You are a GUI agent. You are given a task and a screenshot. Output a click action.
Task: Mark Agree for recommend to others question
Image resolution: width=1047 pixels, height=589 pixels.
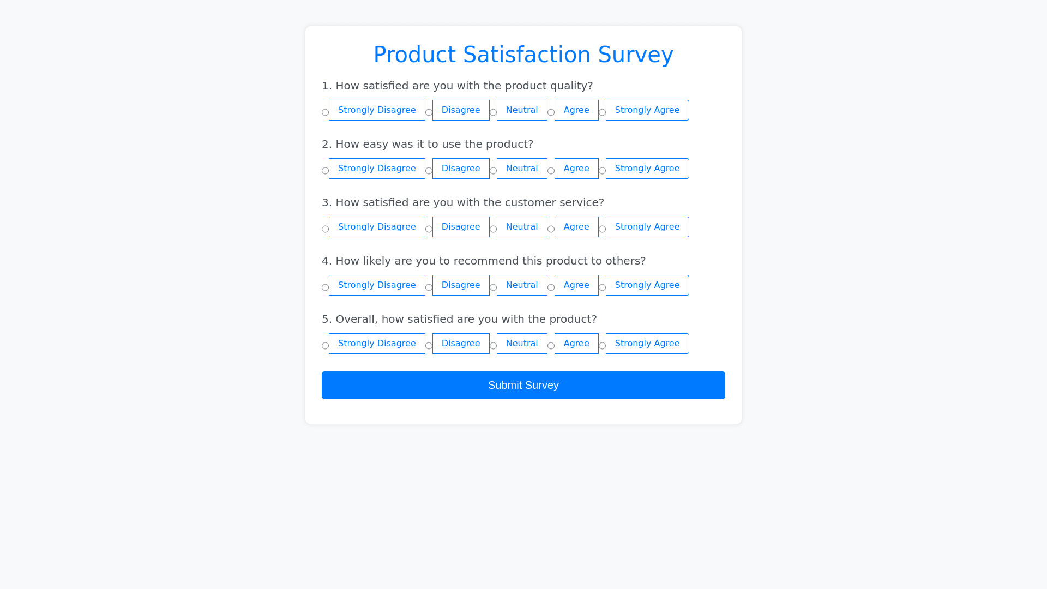(x=576, y=285)
